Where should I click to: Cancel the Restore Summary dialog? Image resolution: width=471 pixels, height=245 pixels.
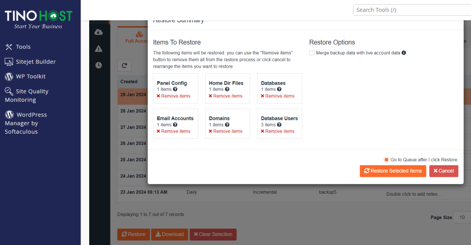click(444, 171)
